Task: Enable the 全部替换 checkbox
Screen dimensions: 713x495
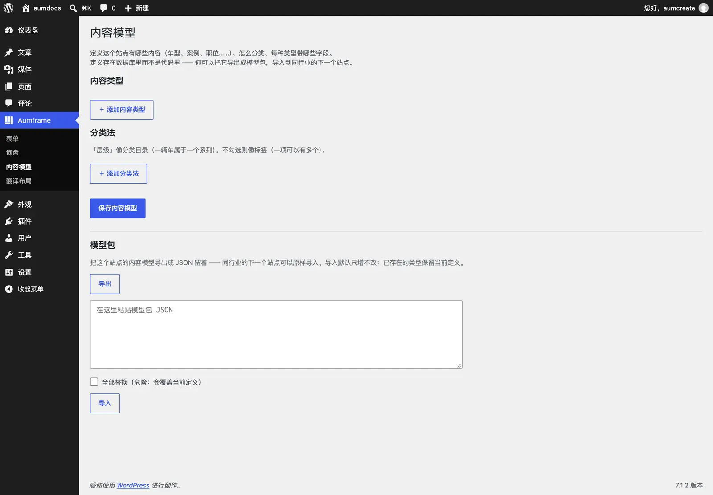Action: [x=94, y=382]
